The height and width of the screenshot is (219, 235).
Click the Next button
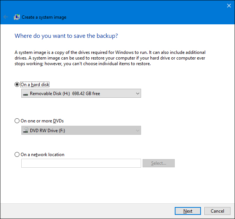pyautogui.click(x=188, y=211)
